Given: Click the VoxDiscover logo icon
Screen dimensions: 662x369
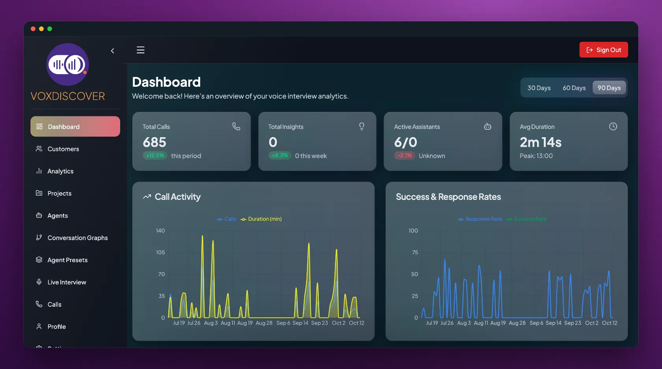Looking at the screenshot, I should pos(68,64).
